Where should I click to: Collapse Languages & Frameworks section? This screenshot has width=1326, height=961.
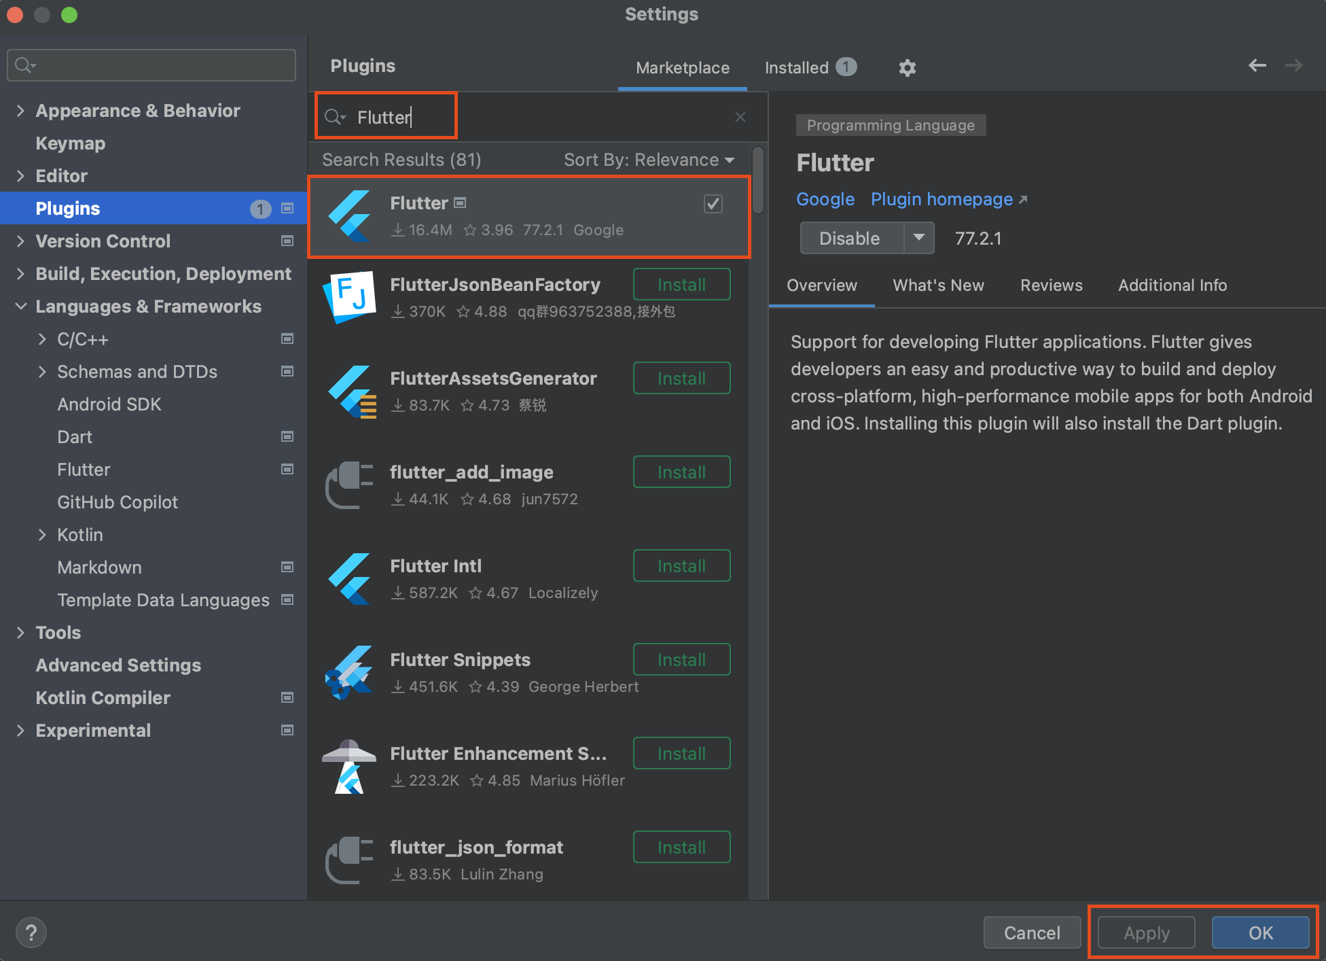point(20,307)
